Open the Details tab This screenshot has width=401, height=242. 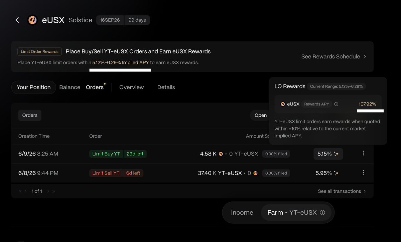(166, 87)
